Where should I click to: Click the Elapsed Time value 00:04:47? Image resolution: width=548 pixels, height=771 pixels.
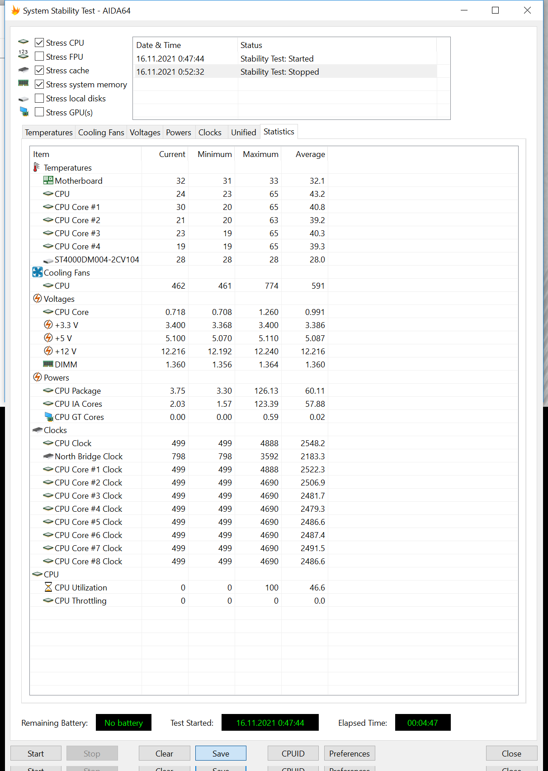click(423, 723)
